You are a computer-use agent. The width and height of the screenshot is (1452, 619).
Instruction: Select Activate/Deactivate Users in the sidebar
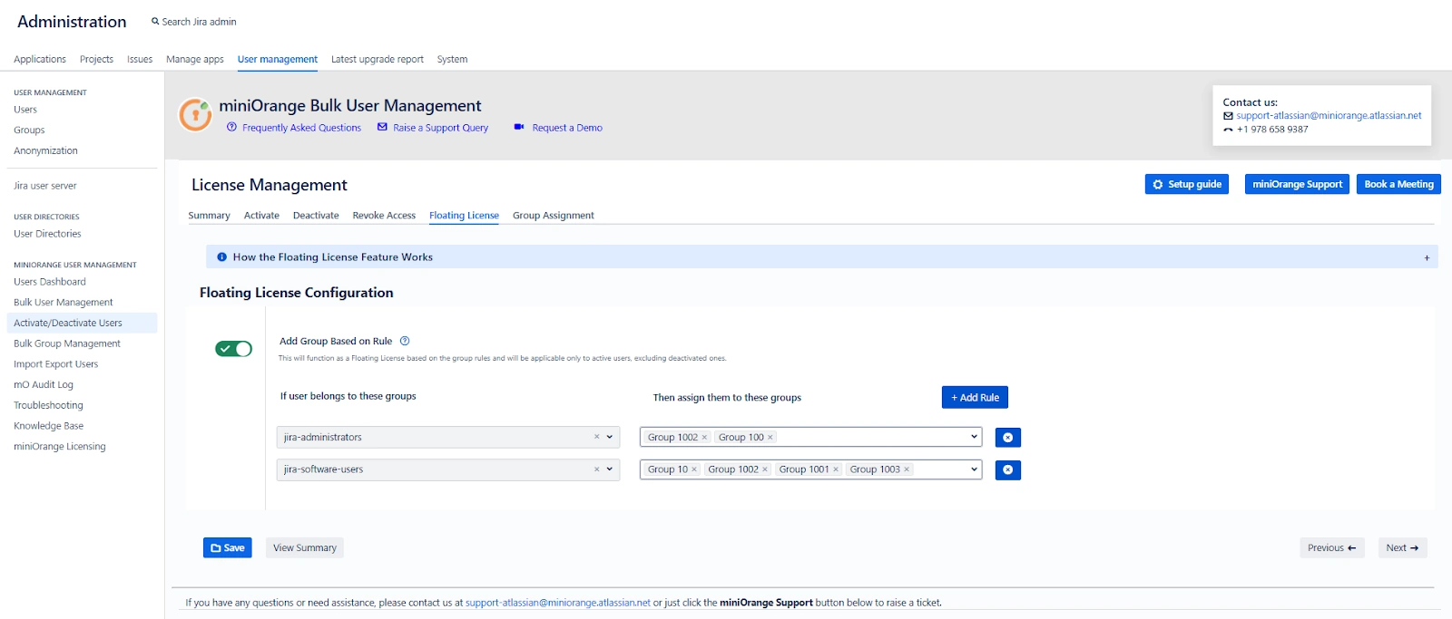pyautogui.click(x=82, y=323)
